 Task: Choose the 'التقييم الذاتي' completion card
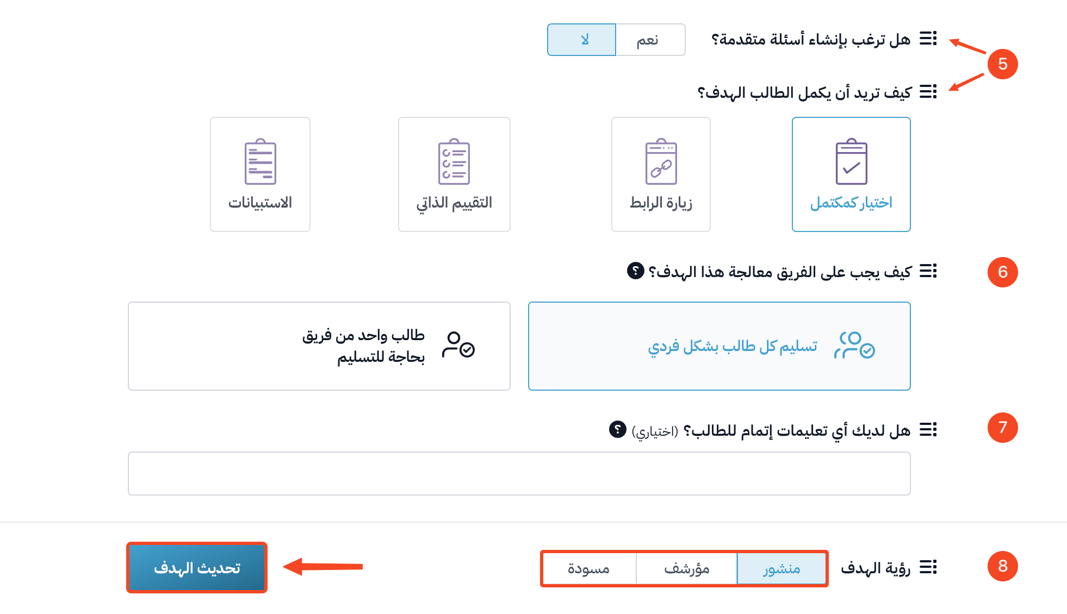454,174
